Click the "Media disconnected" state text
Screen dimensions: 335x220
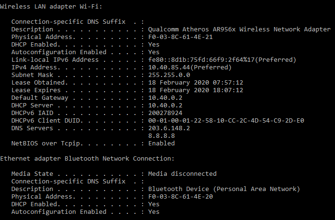182,174
